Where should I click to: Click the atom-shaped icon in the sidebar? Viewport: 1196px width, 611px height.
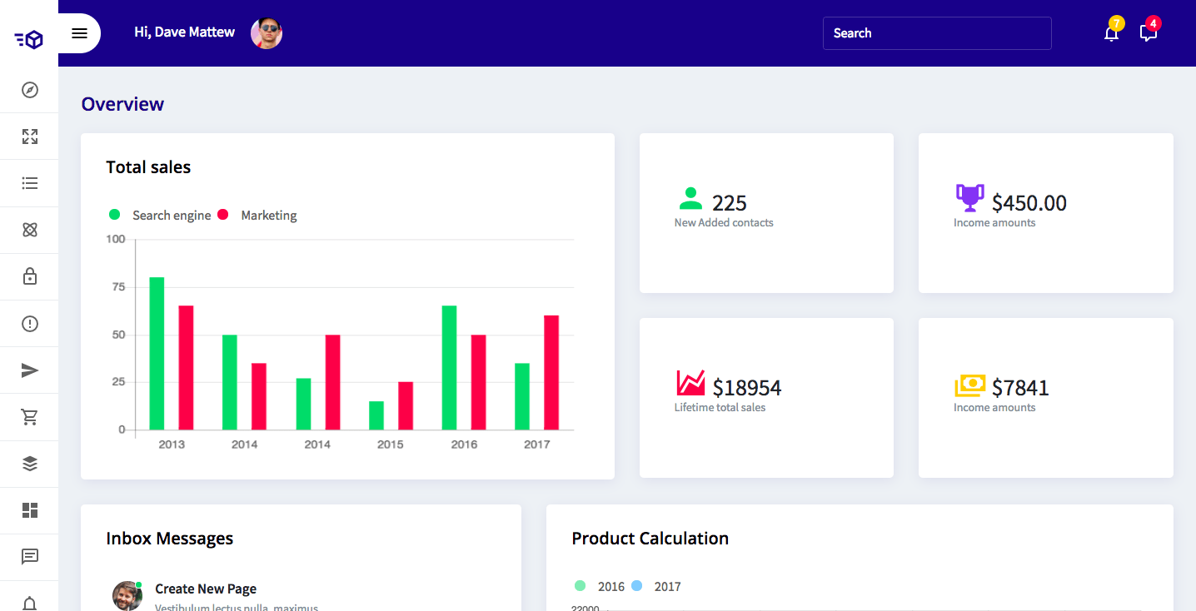pos(29,230)
